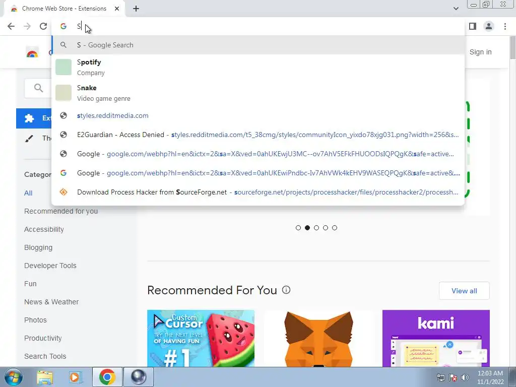Open the Search Tools category
The width and height of the screenshot is (516, 387).
[45, 356]
